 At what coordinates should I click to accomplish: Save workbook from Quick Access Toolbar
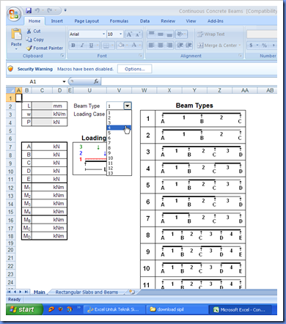point(29,10)
